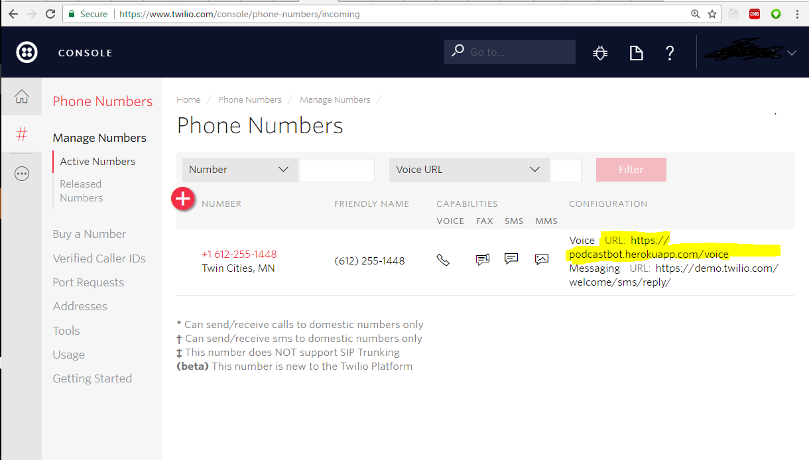Click the Secure padlock indicator

(87, 14)
